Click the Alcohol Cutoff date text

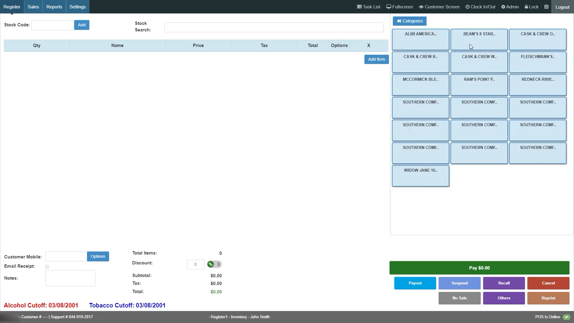pos(41,306)
